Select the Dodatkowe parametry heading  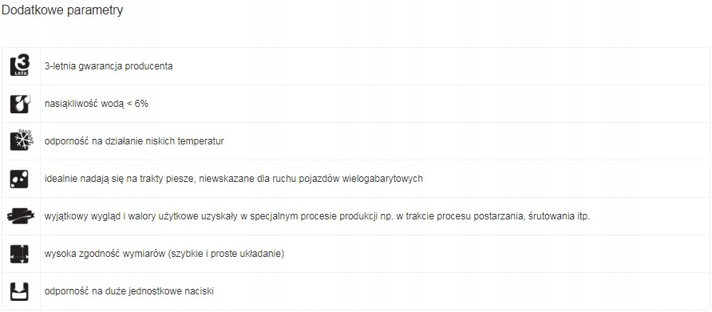(x=62, y=10)
